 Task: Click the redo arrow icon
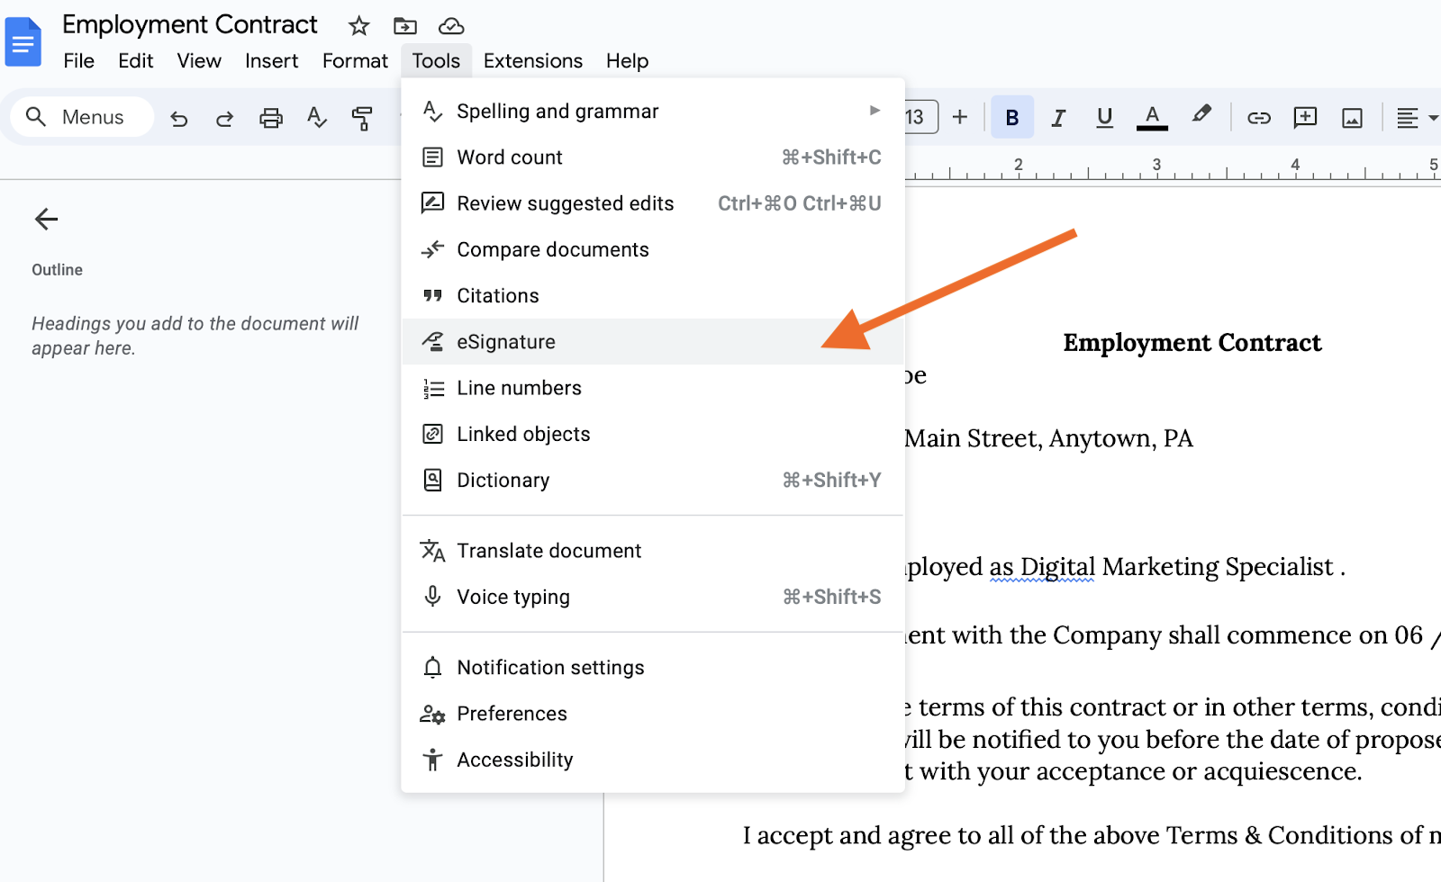225,118
